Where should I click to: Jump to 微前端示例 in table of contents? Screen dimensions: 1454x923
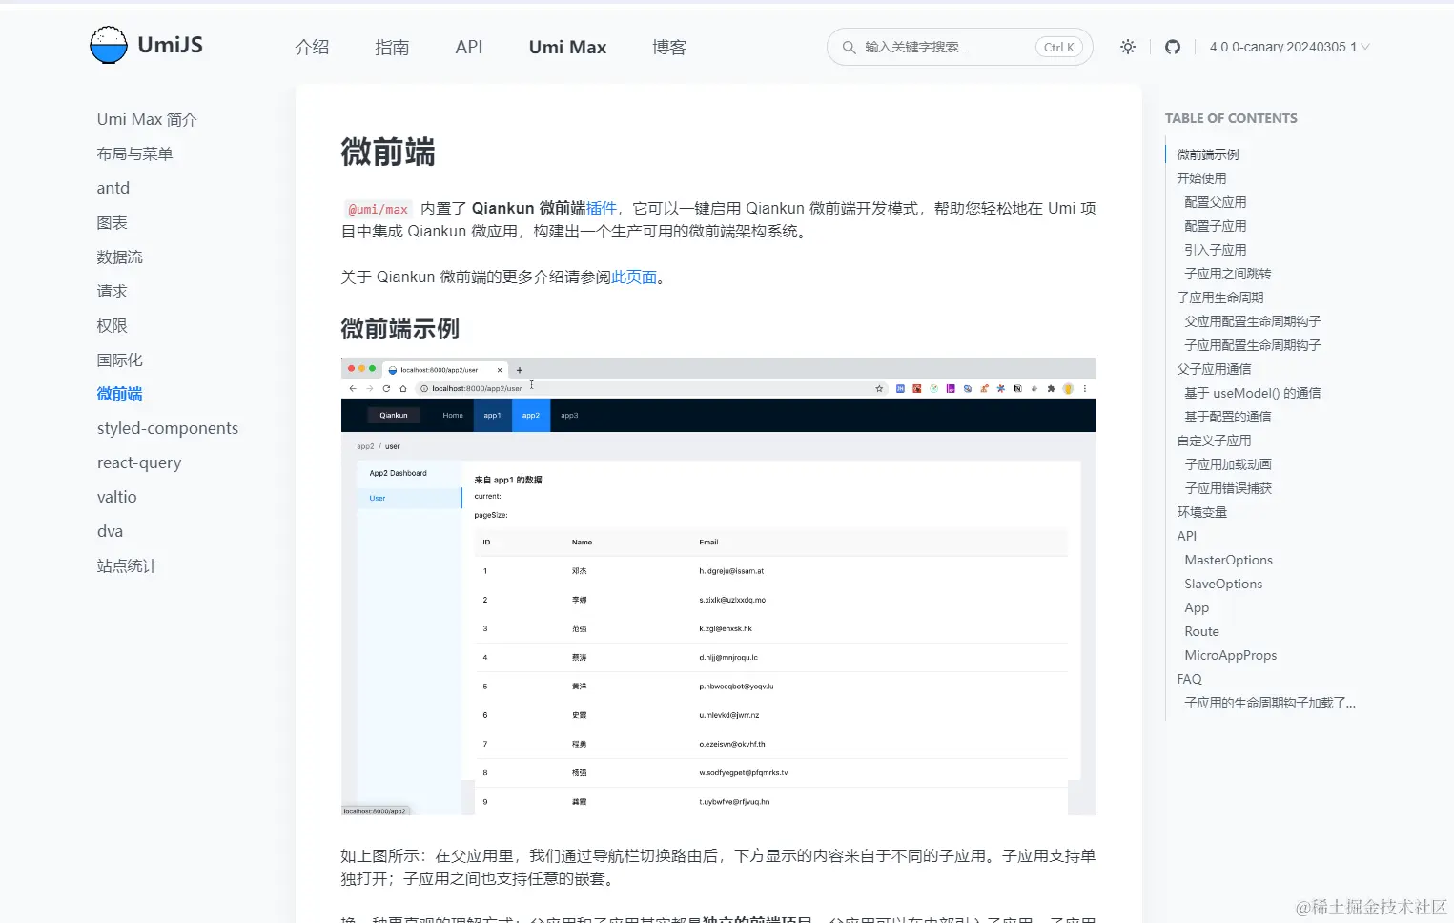tap(1207, 154)
